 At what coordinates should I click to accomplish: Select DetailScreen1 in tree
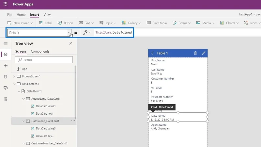(x=30, y=84)
